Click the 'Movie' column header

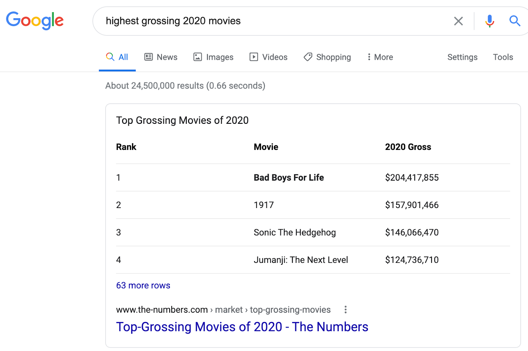tap(266, 147)
